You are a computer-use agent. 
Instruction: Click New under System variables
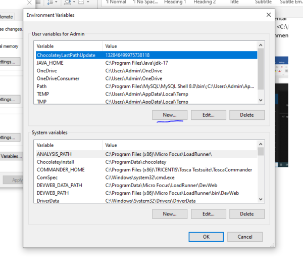pyautogui.click(x=170, y=214)
